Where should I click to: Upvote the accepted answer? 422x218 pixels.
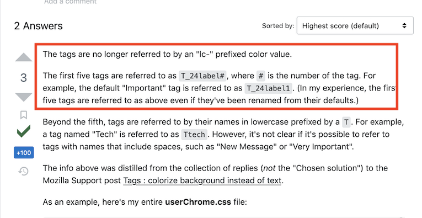[x=24, y=57]
